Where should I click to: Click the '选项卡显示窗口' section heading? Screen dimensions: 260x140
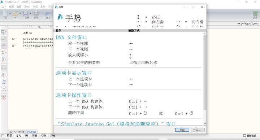click(x=74, y=73)
